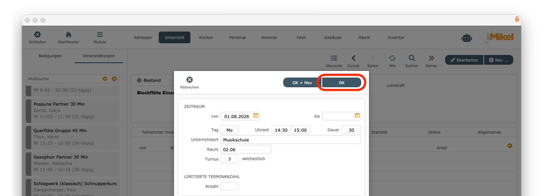Clear the Multisuche search field
Viewport: 543px width, 196px height.
click(114, 79)
